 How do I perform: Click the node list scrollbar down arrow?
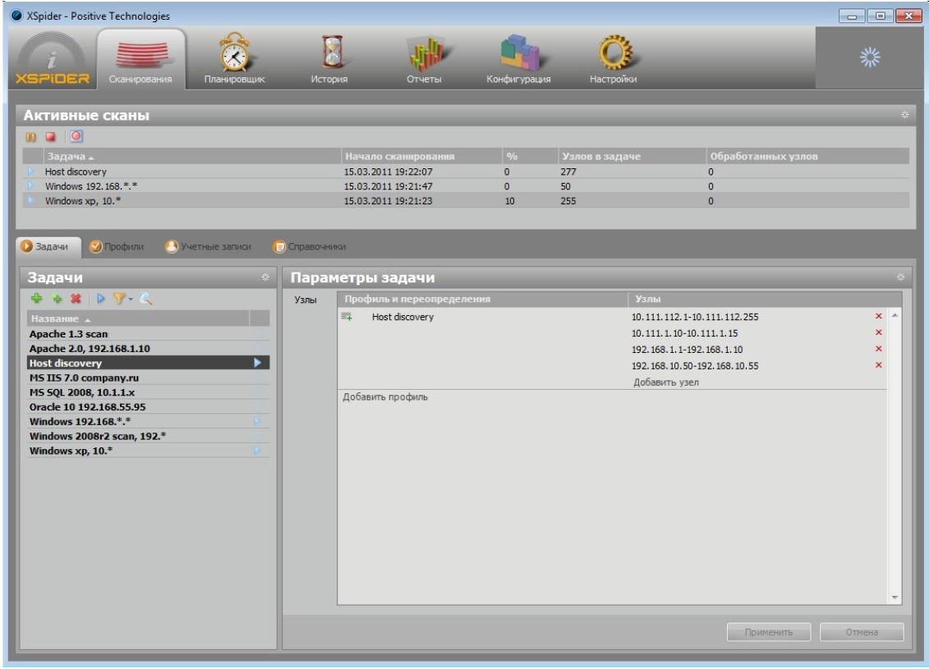coord(895,598)
